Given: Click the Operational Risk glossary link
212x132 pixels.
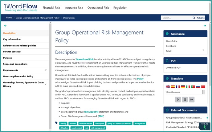Looking at the screenshot, I should click(x=85, y=59).
